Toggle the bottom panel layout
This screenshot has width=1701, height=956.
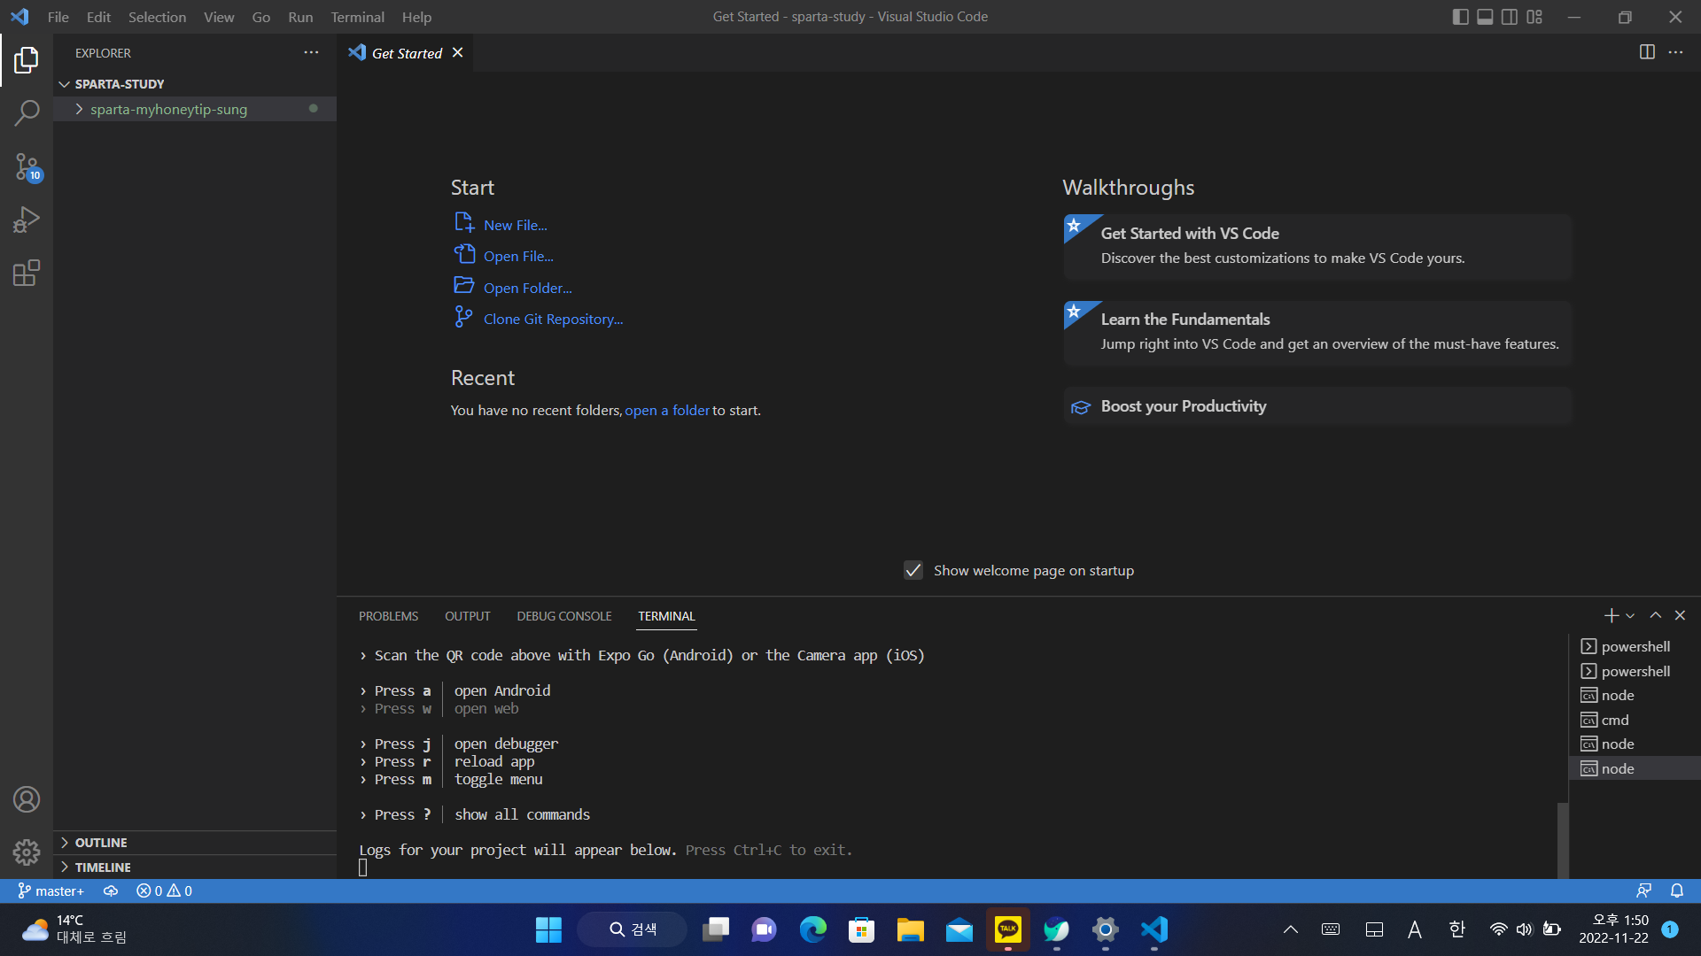click(1486, 17)
